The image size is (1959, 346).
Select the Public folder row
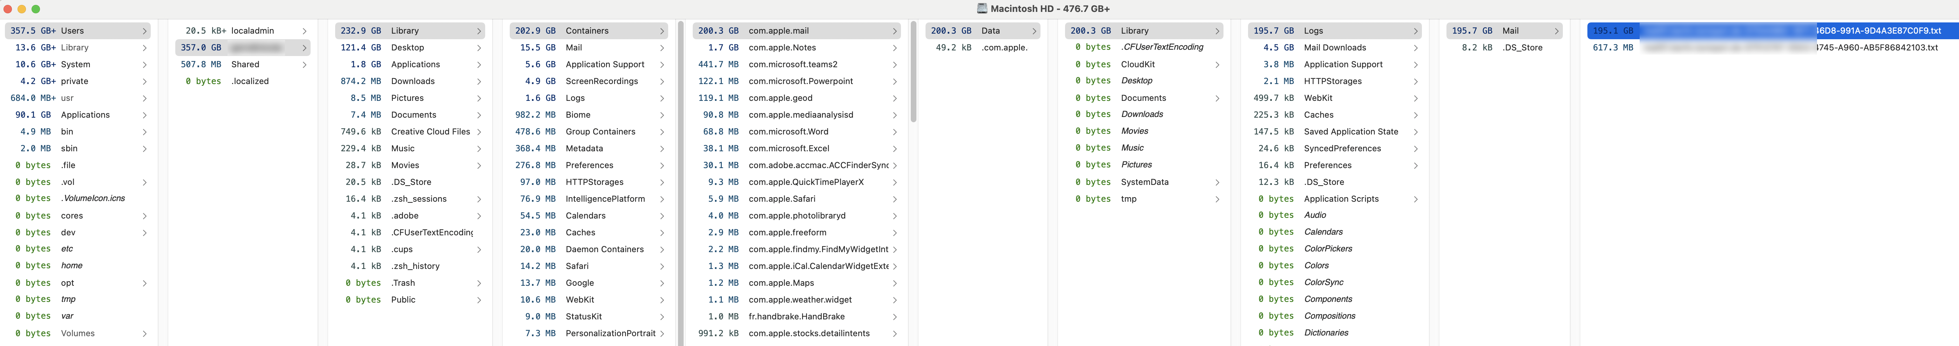coord(410,300)
